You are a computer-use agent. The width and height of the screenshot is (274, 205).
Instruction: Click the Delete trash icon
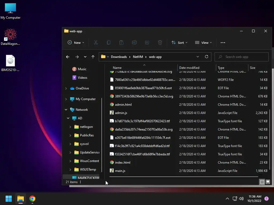click(160, 42)
